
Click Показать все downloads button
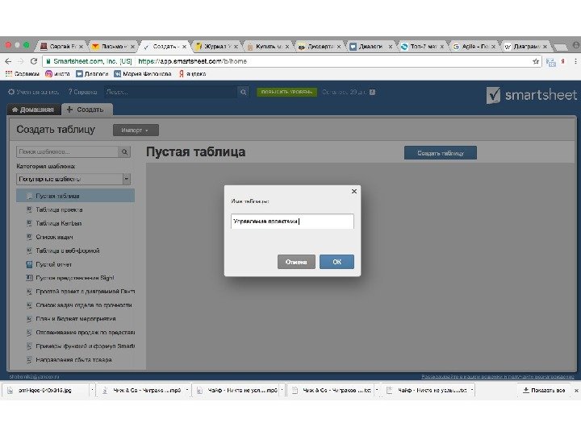point(544,390)
